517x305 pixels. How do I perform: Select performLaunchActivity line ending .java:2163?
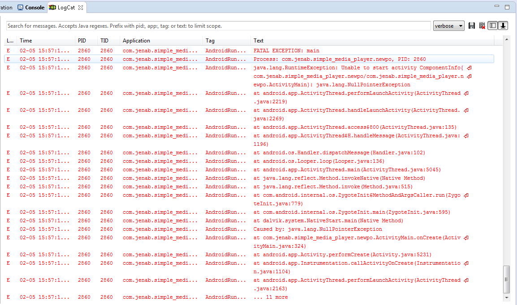click(x=249, y=284)
